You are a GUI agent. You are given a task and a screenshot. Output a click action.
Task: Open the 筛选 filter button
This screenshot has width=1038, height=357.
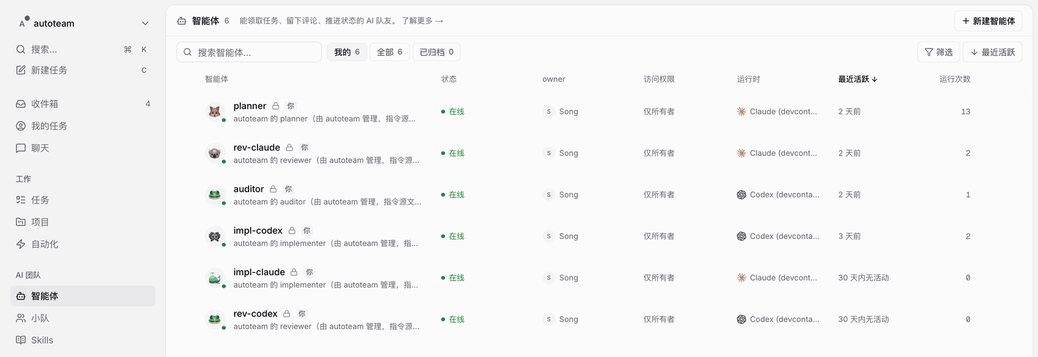pyautogui.click(x=938, y=52)
